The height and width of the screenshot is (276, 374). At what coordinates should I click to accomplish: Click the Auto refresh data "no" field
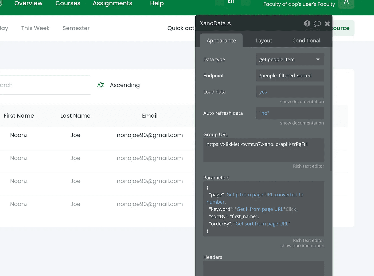pos(290,113)
